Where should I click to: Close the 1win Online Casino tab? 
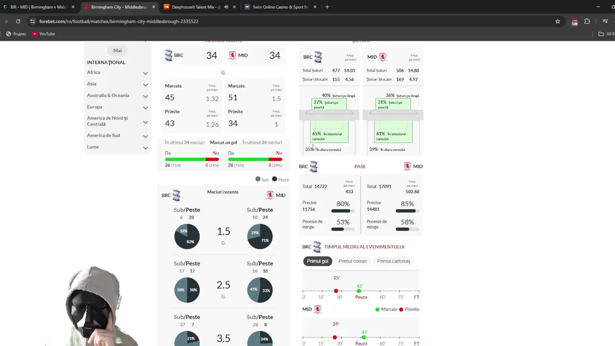point(314,7)
